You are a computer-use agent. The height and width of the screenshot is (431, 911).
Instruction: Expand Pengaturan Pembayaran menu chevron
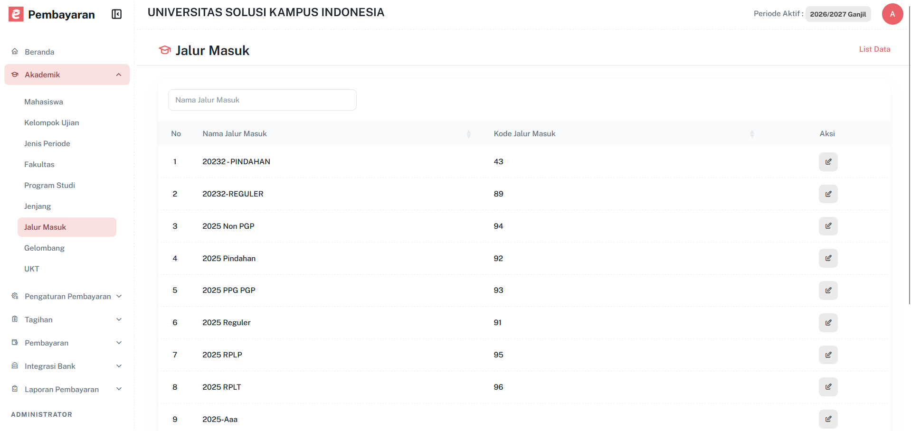point(119,296)
